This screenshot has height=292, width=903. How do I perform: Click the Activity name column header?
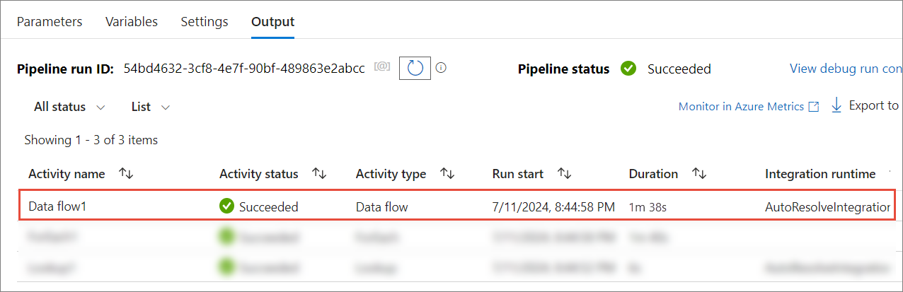(x=67, y=174)
